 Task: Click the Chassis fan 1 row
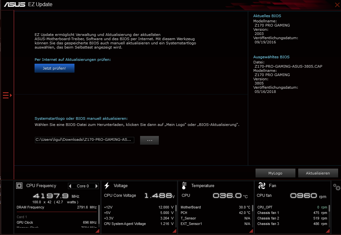pos(292,213)
